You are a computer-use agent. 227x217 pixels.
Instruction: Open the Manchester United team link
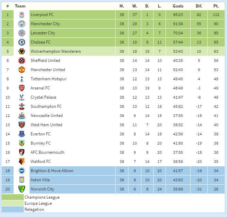click(48, 70)
